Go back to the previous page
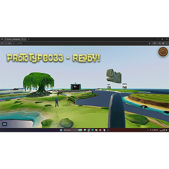 [x=2, y=43]
